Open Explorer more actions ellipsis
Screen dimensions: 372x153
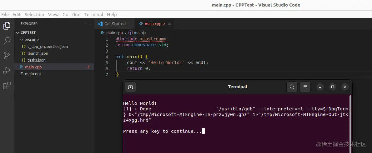(x=87, y=24)
